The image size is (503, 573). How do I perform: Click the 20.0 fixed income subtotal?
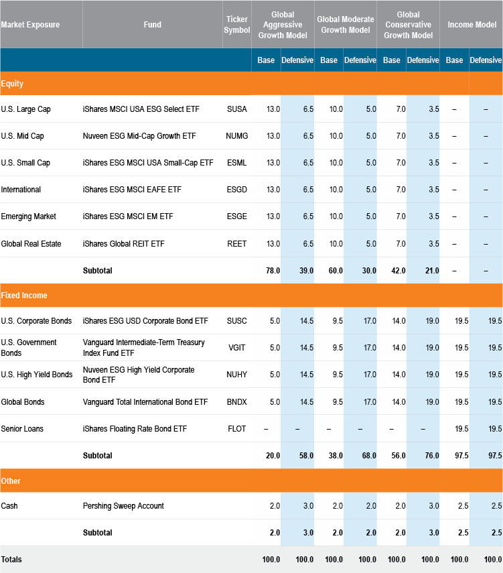[273, 456]
